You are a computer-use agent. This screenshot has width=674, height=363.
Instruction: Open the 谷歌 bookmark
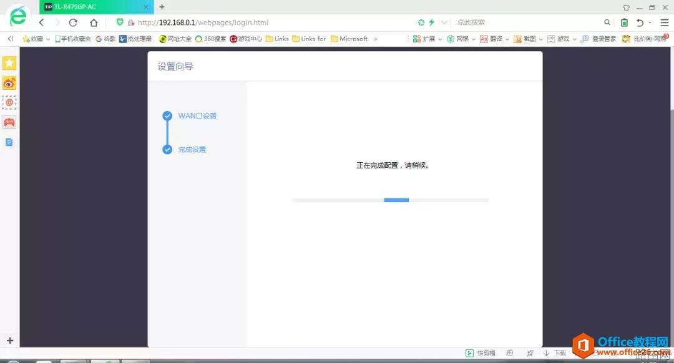click(105, 39)
